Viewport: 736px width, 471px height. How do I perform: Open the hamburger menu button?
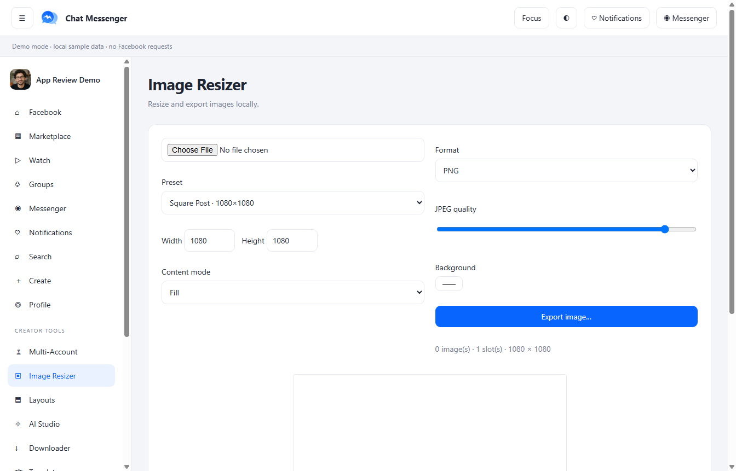click(22, 18)
